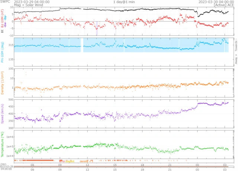Enable the struck-through By series label

5,18
